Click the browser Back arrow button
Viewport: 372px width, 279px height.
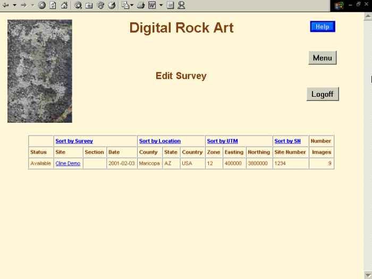(x=6, y=5)
